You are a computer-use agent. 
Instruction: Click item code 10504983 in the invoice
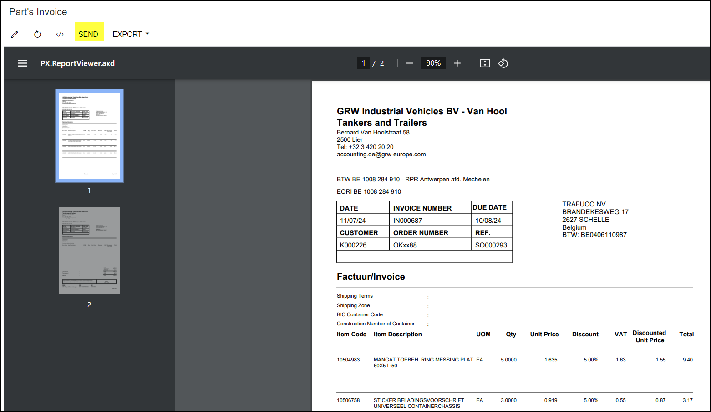point(348,360)
